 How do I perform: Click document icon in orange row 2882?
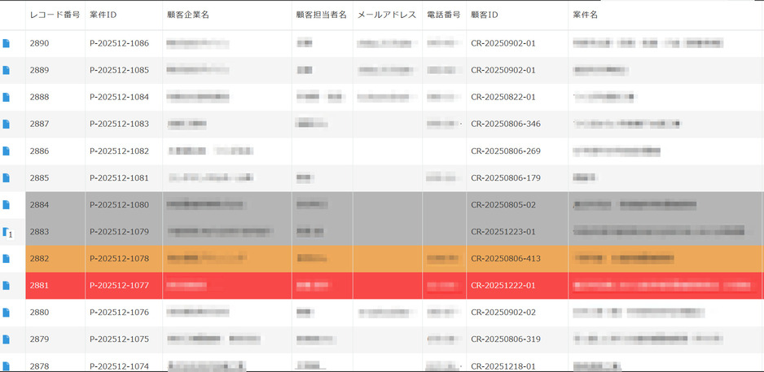point(6,259)
